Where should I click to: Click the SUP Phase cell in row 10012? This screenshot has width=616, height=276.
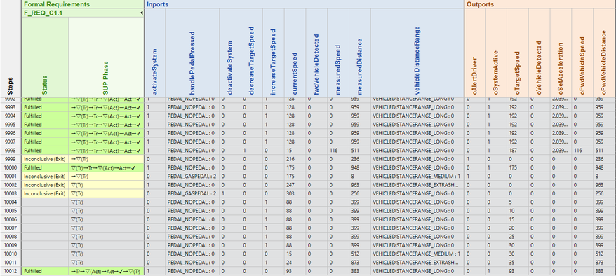click(x=107, y=271)
